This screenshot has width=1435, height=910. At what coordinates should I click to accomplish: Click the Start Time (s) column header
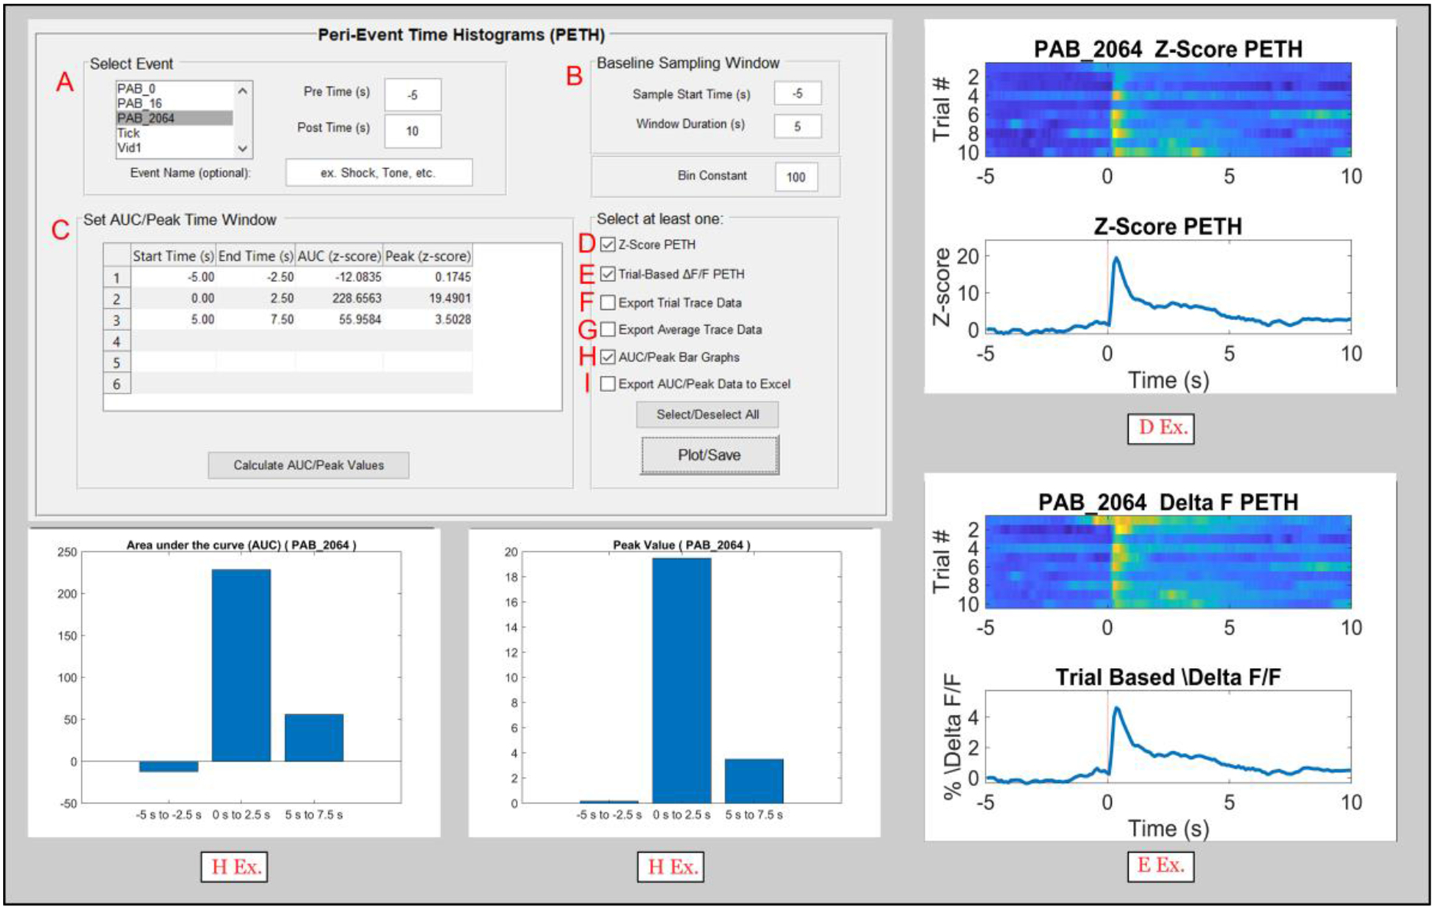tap(174, 256)
